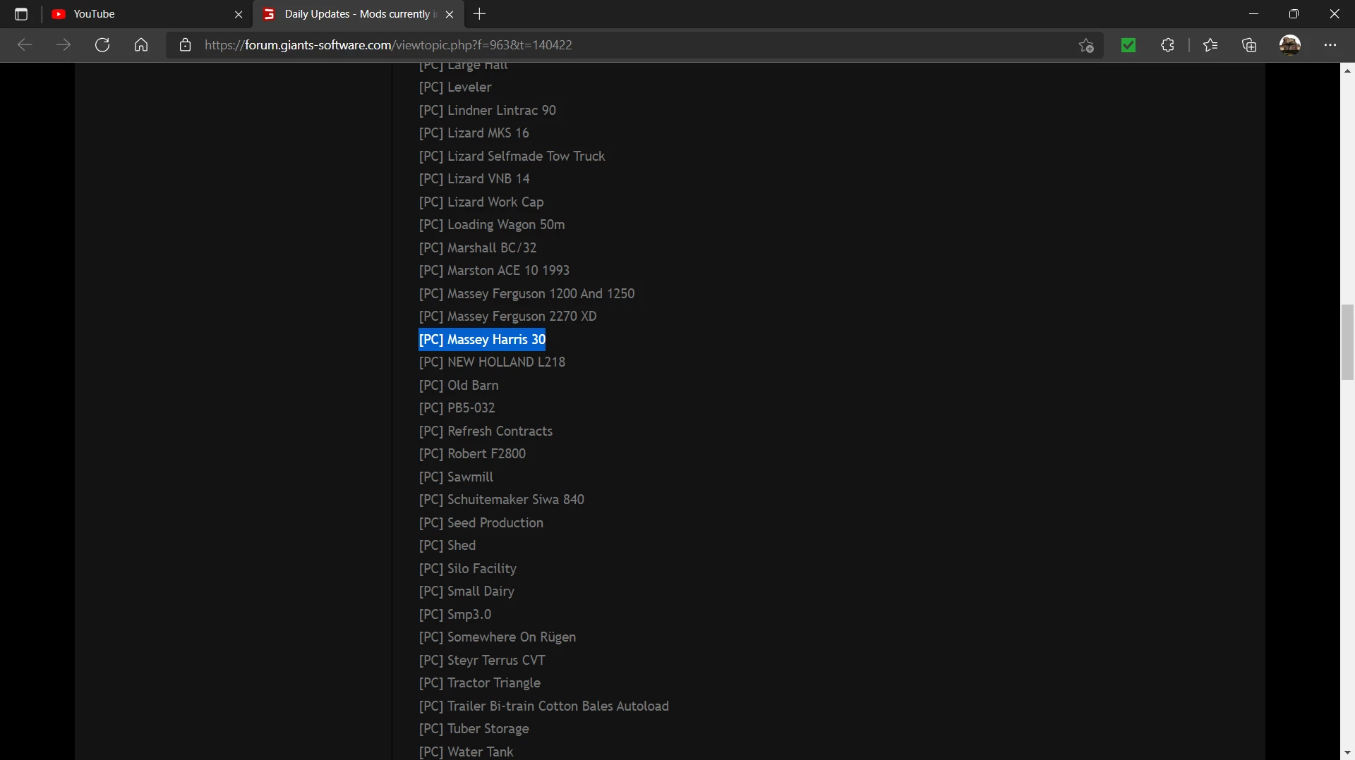This screenshot has height=760, width=1355.
Task: View site information lock icon
Action: 185,45
